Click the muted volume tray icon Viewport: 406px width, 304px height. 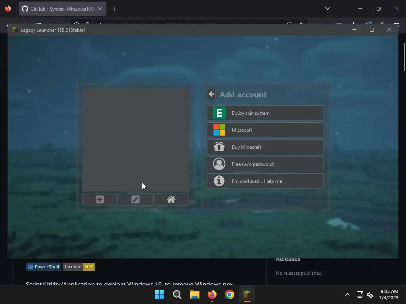[x=370, y=294]
